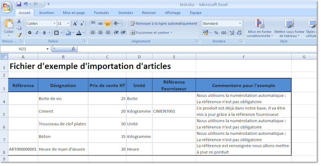Save the workbook from quick access toolbar
The width and height of the screenshot is (321, 166).
click(19, 4)
